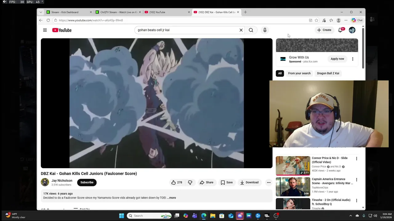Expand video description with ...more
The image size is (394, 221).
(x=171, y=198)
